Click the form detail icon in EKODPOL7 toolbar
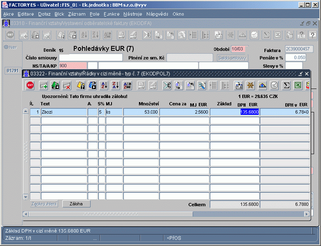This screenshot has width=321, height=246. coord(239,85)
